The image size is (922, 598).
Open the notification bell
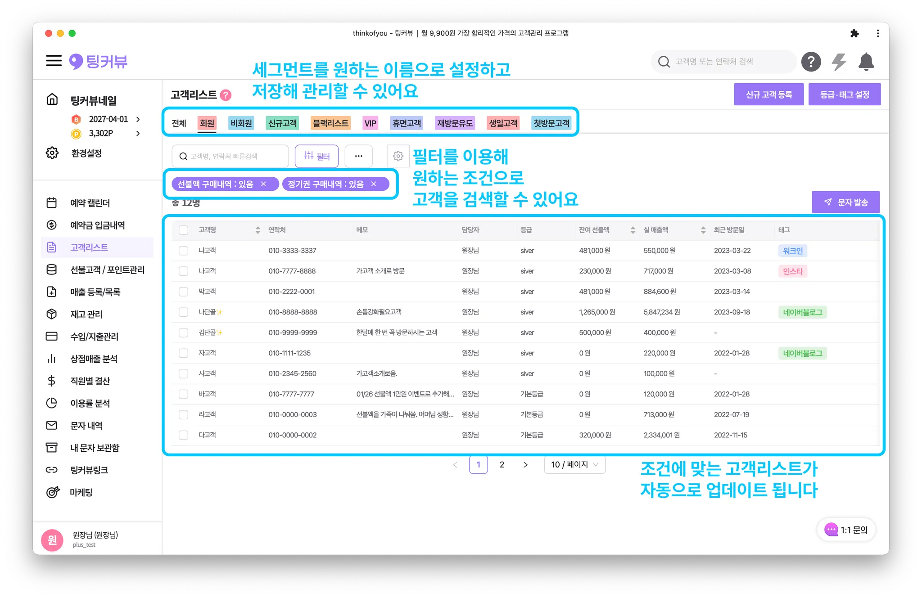tap(866, 62)
